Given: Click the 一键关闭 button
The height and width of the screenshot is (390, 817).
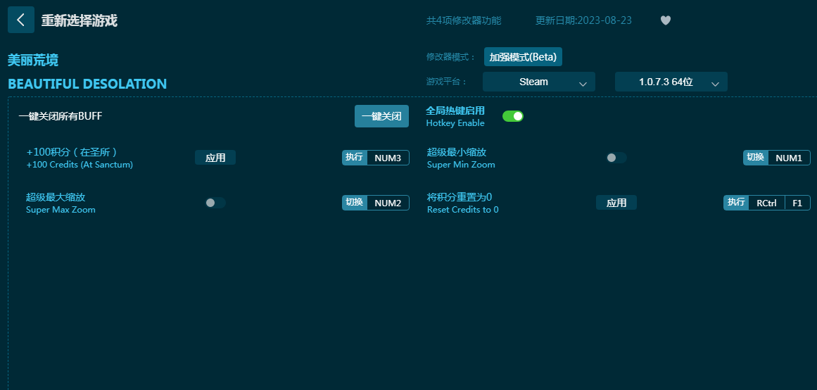Looking at the screenshot, I should [x=382, y=116].
